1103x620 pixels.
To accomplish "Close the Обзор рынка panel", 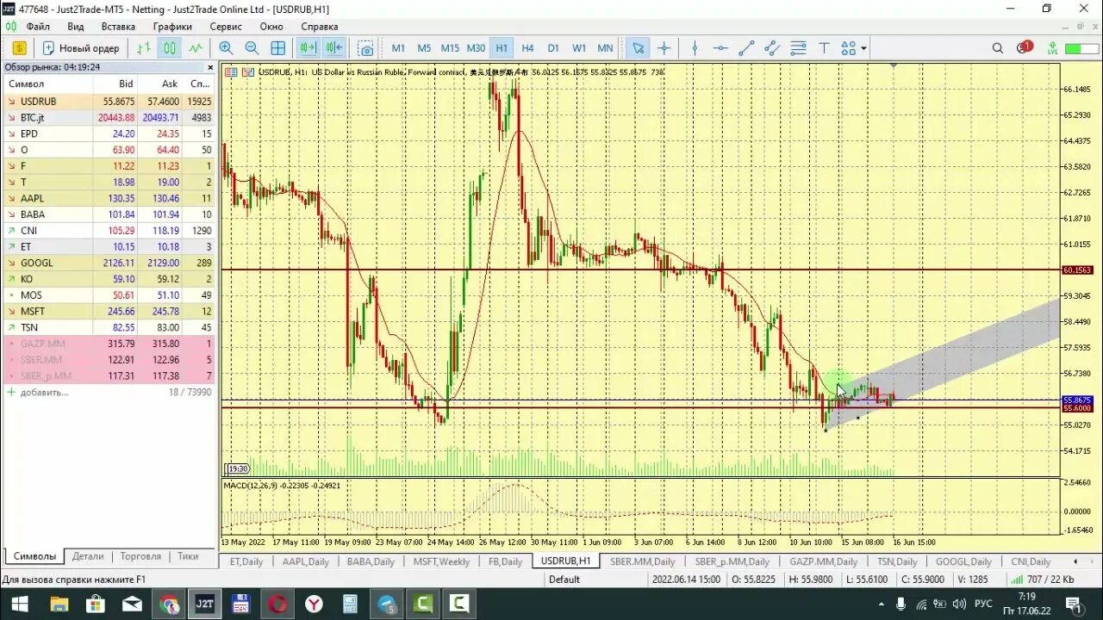I will click(x=210, y=67).
